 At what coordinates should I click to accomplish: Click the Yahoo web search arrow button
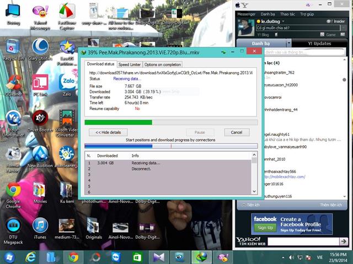[343, 240]
